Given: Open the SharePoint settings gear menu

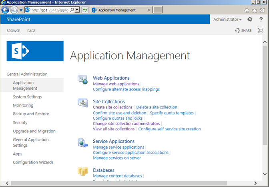Looking at the screenshot, I should [250, 20].
